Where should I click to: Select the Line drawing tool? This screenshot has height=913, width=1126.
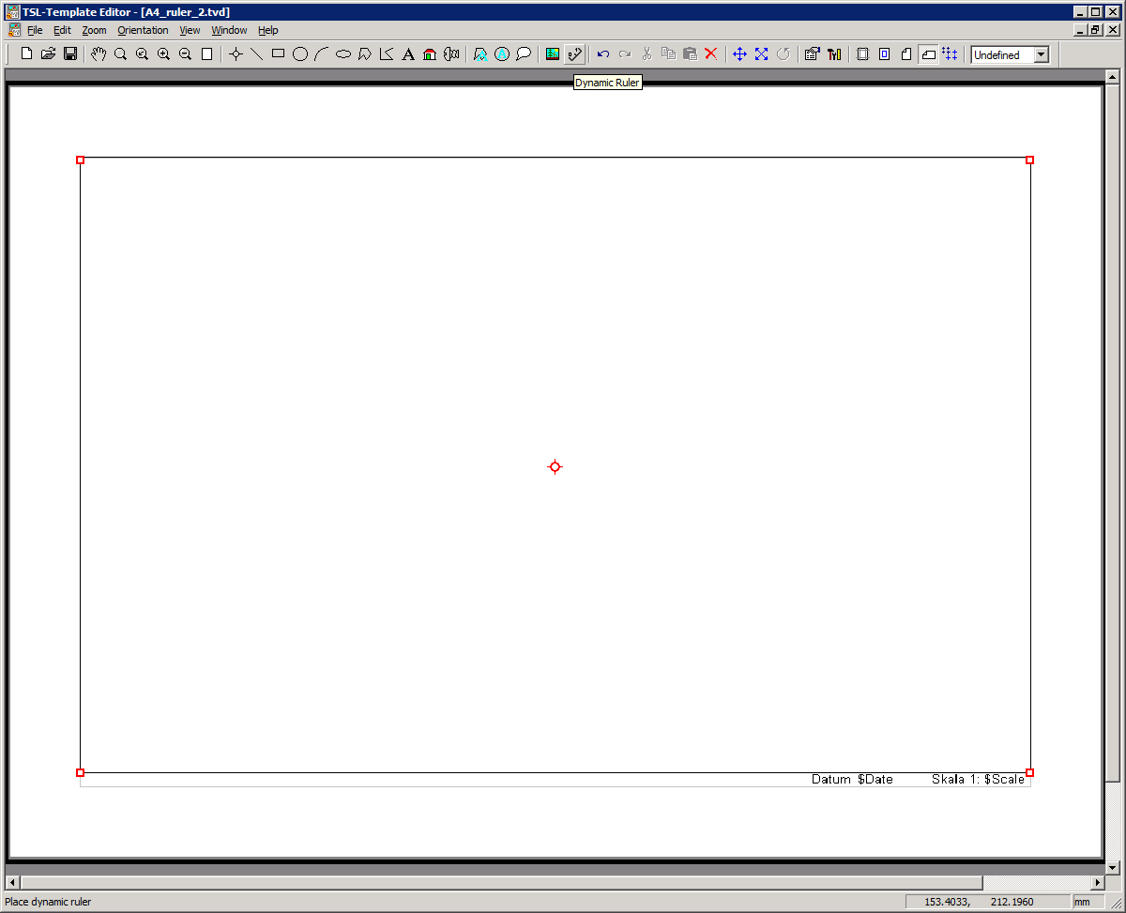pyautogui.click(x=256, y=54)
